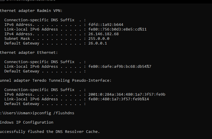The height and width of the screenshot is (139, 212).
Task: Click the Teredo IPv6 address starting with 2001:0:284a
Action: pyautogui.click(x=127, y=94)
